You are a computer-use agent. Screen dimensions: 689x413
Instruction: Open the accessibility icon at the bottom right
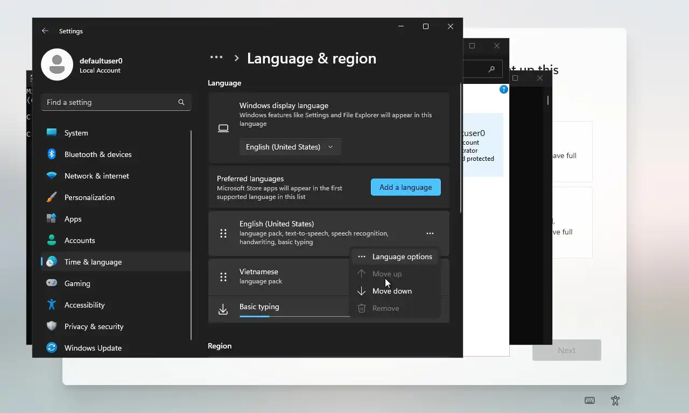(616, 401)
